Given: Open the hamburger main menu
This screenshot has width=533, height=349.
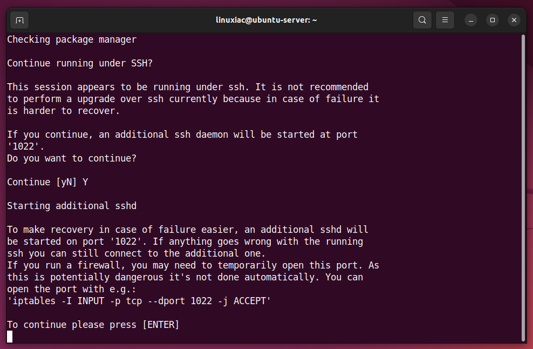Looking at the screenshot, I should click(x=445, y=20).
